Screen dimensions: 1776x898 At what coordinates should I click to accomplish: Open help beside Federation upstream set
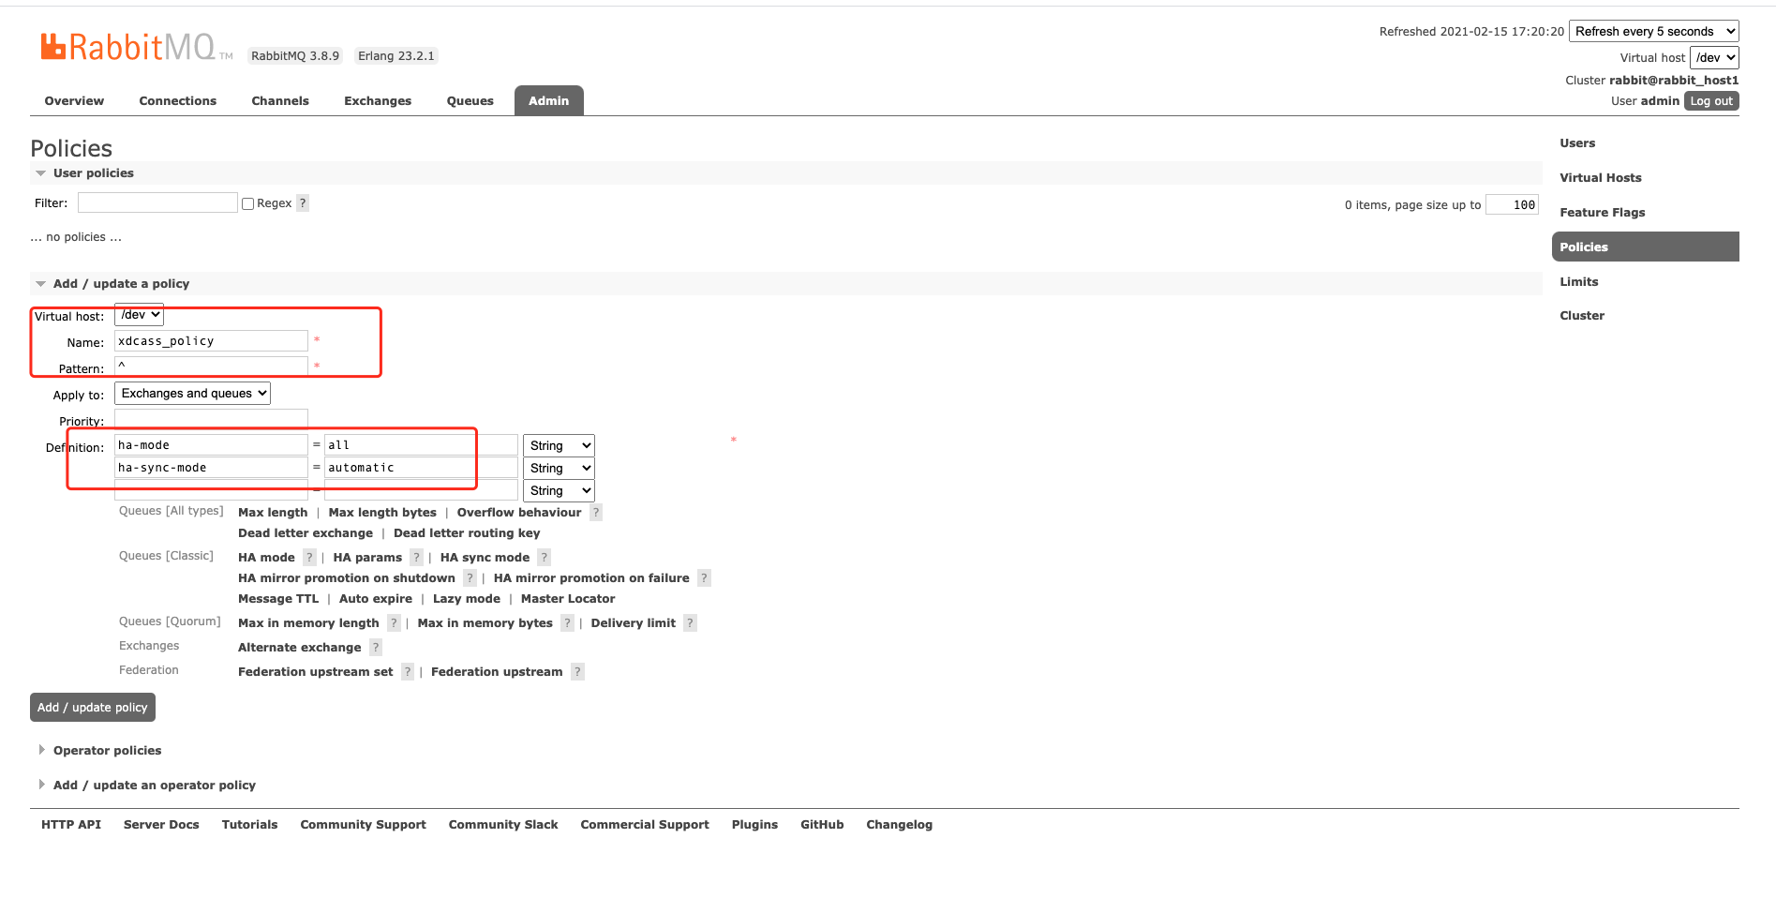[408, 672]
